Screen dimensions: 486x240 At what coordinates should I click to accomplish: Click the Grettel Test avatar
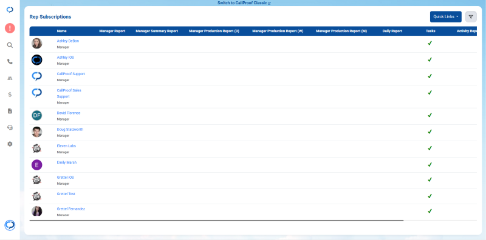tap(37, 196)
